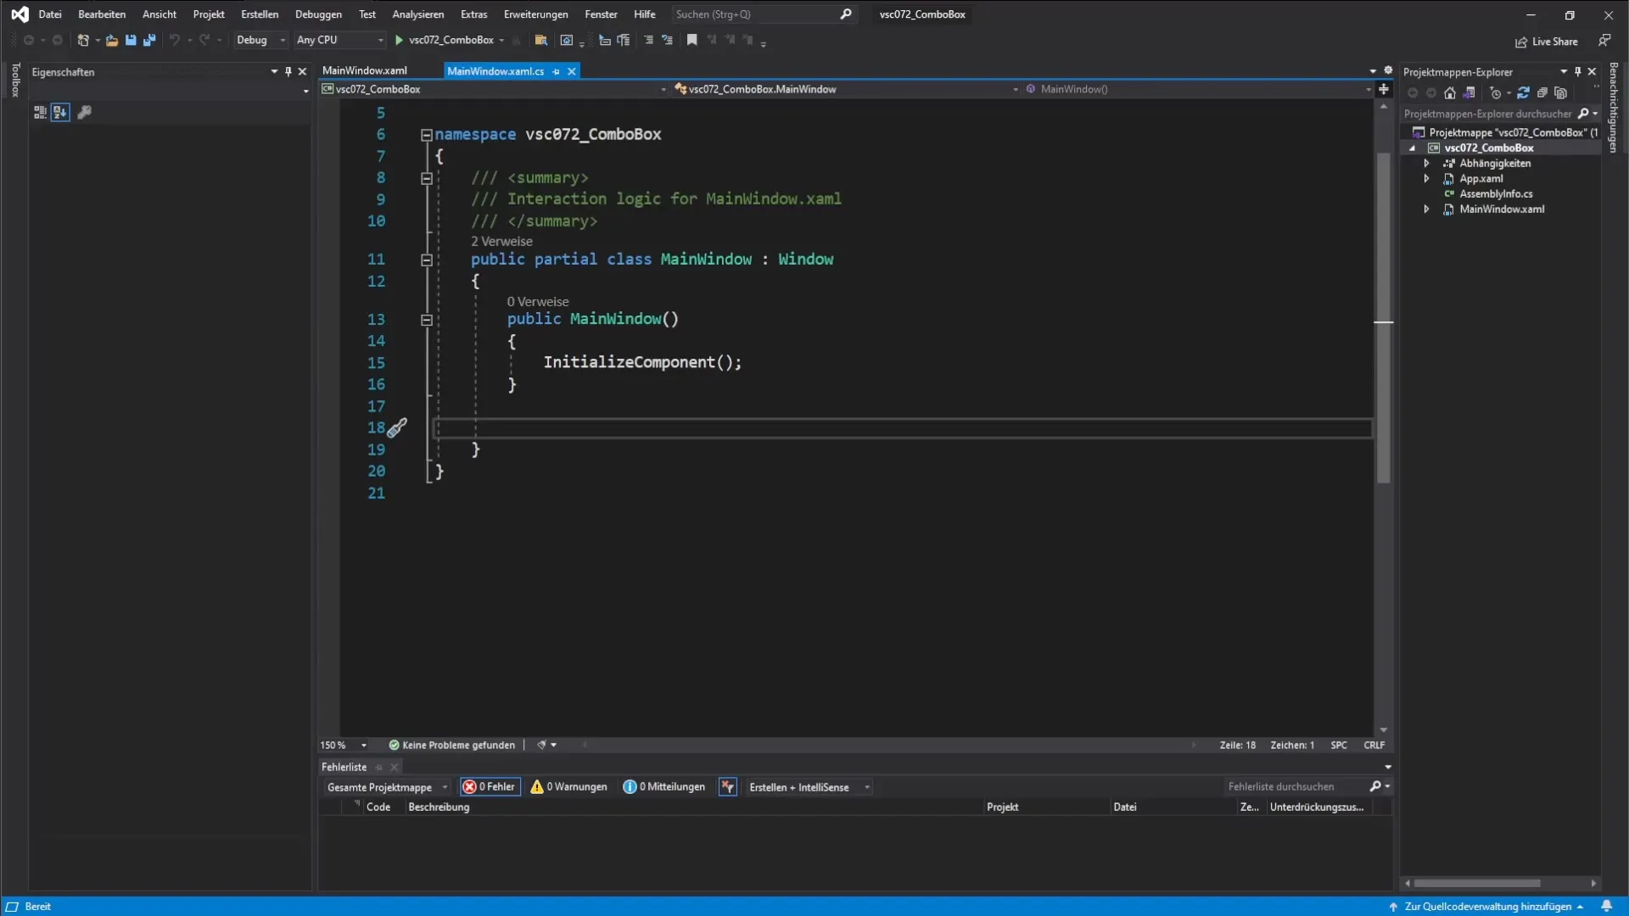Click the Beschreibung column header
Screen dimensions: 1629x916
click(439, 807)
